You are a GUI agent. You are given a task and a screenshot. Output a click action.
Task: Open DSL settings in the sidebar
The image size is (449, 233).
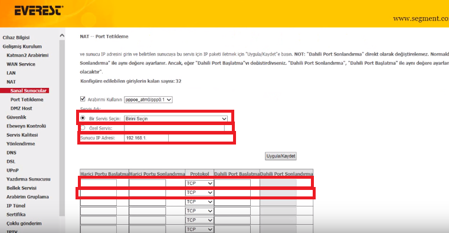(x=11, y=162)
